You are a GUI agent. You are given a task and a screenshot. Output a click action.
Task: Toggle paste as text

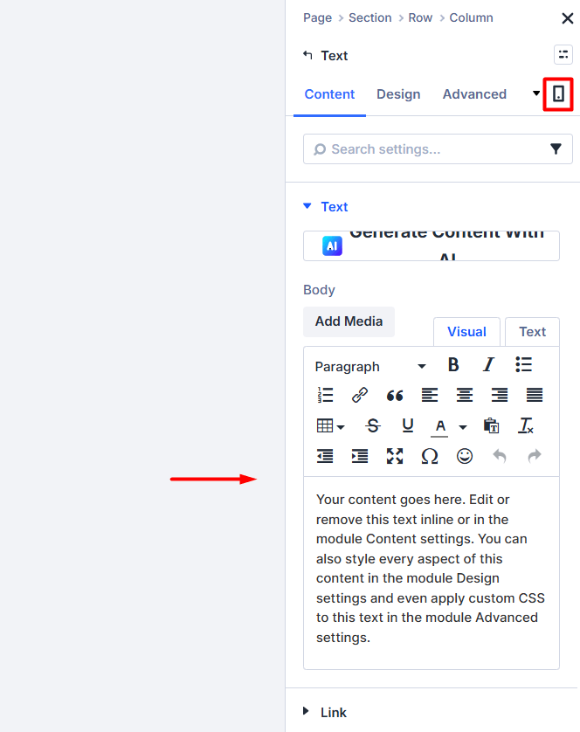click(491, 425)
